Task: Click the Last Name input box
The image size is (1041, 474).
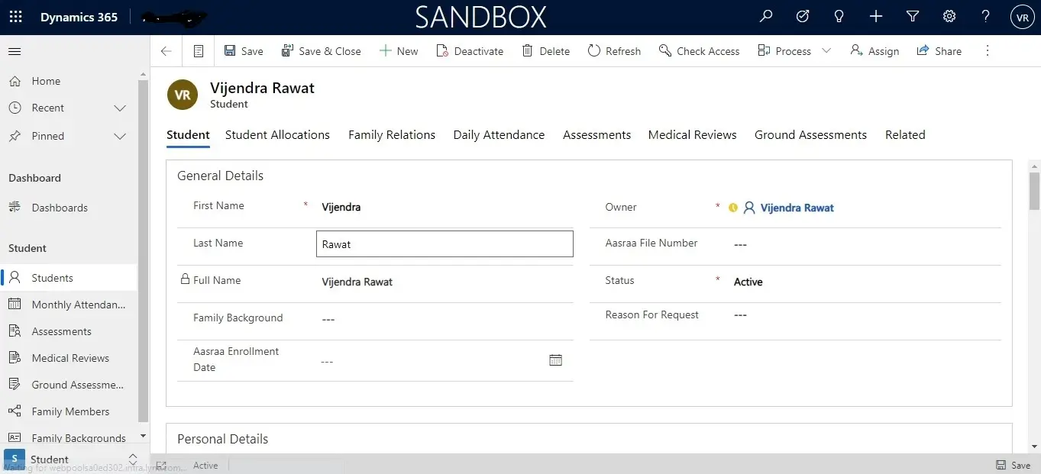Action: point(445,244)
